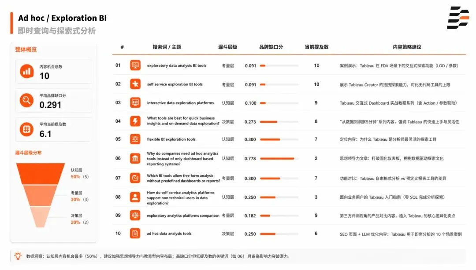Click the row 06 question about ad hoc analytics
Screen dimensions: 476x270
coord(182,158)
